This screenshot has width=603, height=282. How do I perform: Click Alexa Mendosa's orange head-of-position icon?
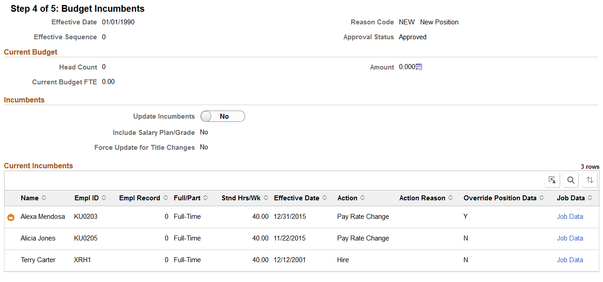pos(11,217)
